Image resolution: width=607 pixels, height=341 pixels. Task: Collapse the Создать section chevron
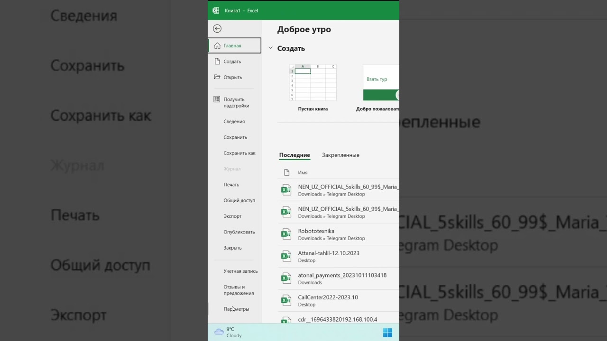tap(271, 48)
